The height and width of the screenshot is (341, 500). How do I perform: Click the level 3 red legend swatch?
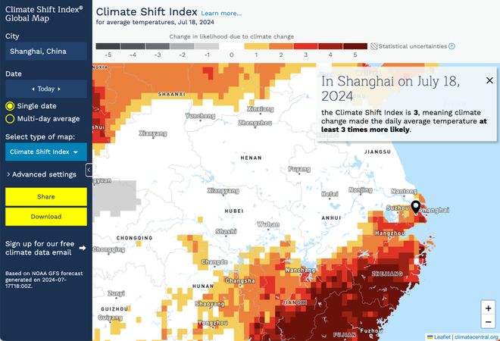click(x=306, y=46)
